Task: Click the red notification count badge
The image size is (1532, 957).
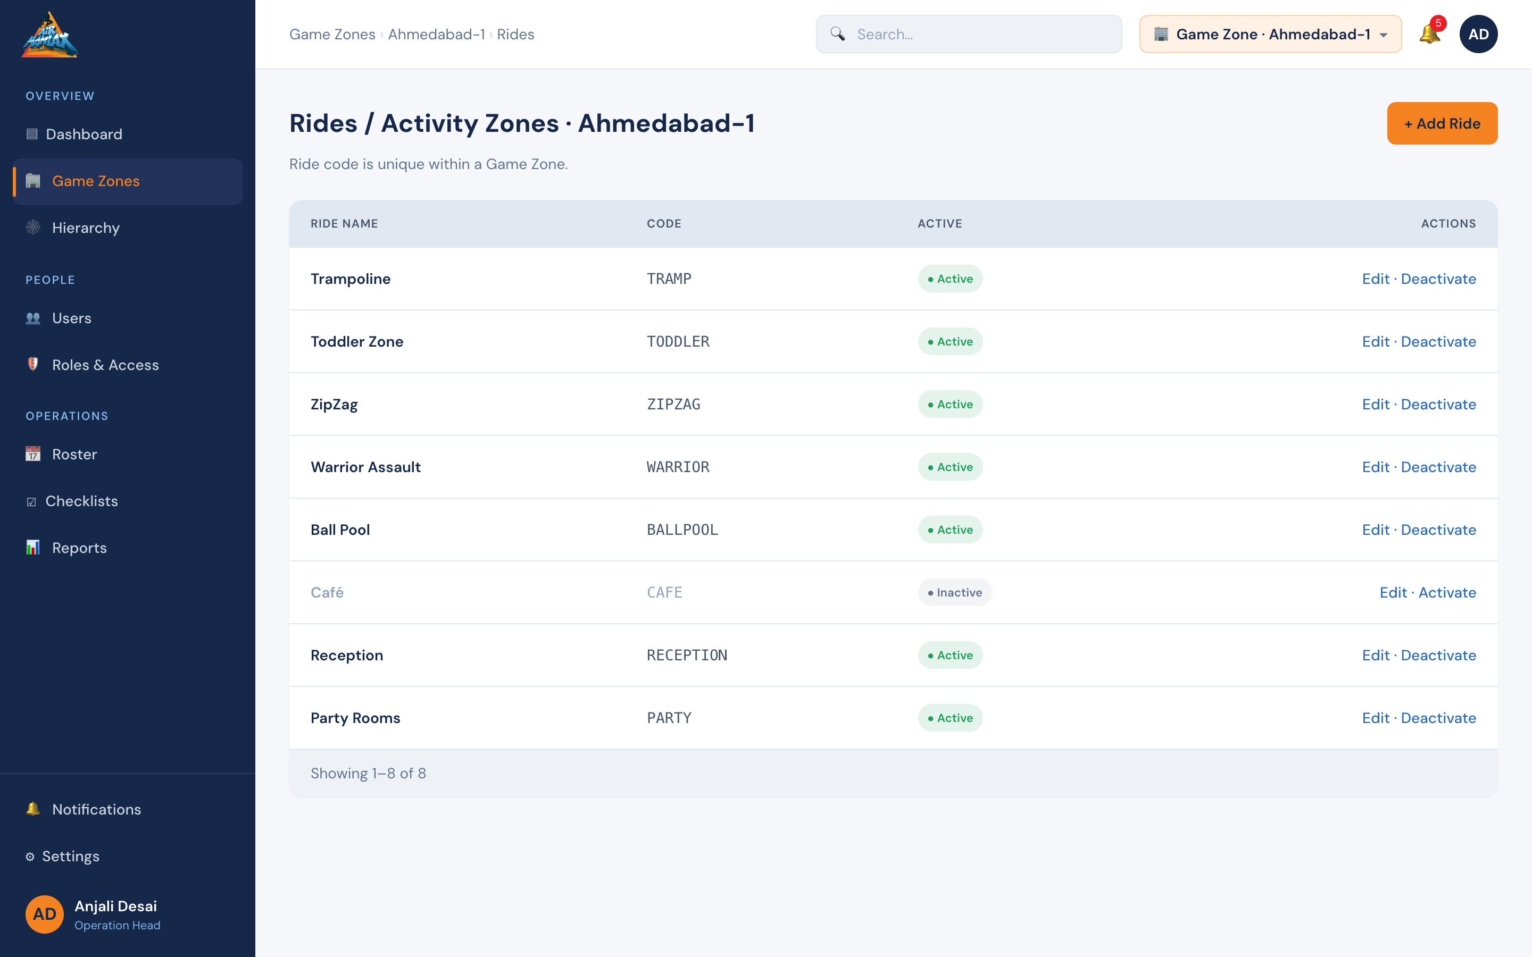Action: (x=1438, y=23)
